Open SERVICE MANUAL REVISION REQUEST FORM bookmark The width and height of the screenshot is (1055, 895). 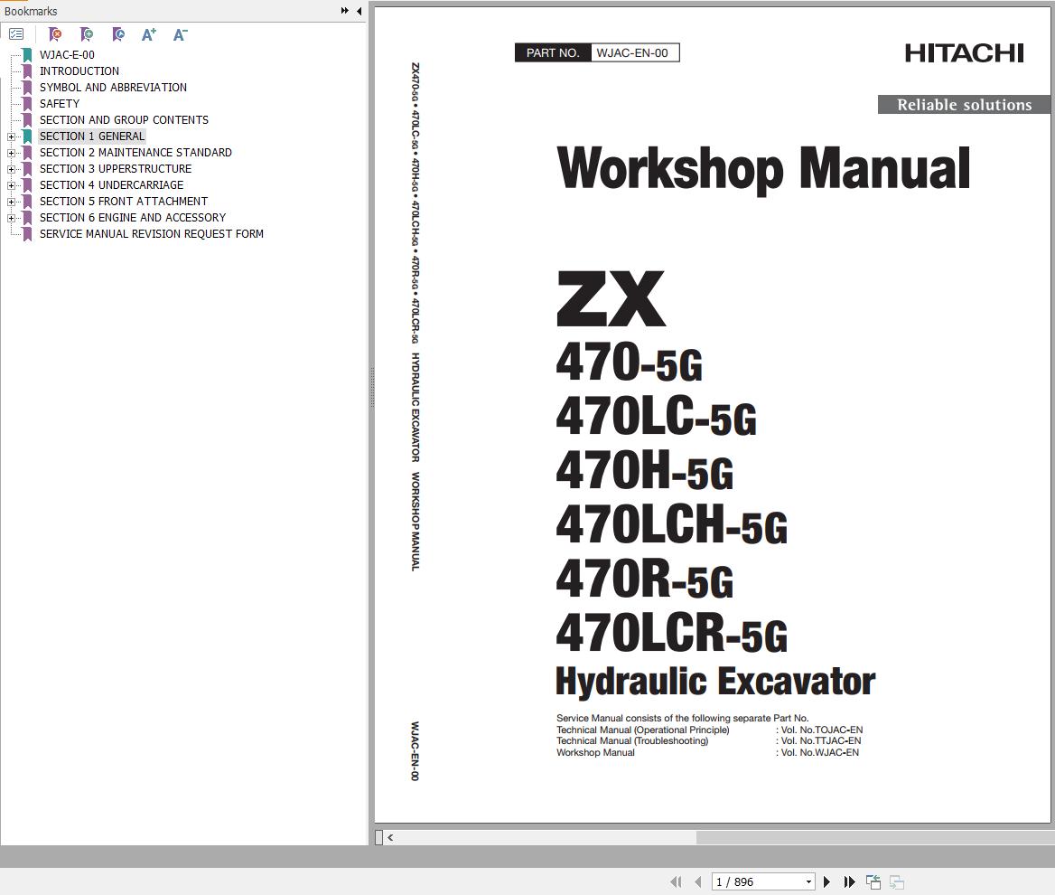point(152,233)
